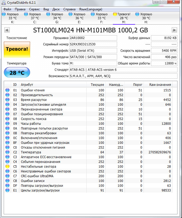Viewport: 182px width, 218px height.
Task: Click blue orb for Ошибки чтения row
Action: [7, 90]
